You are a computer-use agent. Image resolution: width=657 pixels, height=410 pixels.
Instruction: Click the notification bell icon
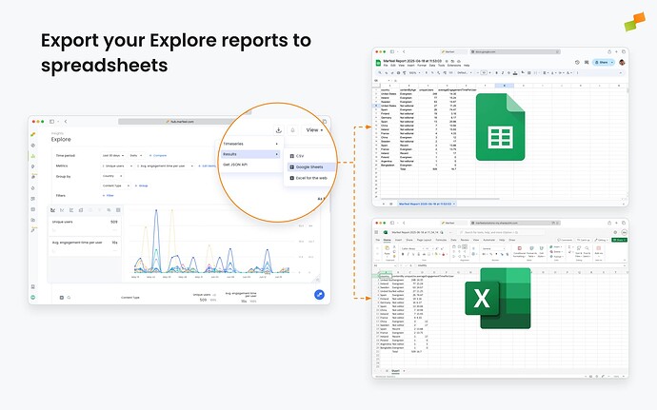294,130
